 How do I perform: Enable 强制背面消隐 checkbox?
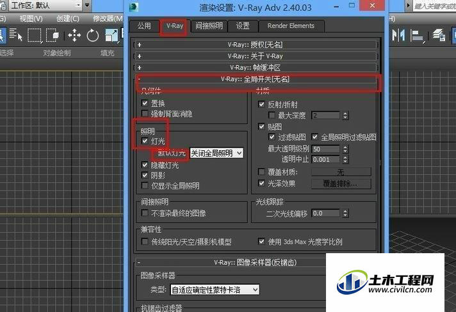(145, 113)
